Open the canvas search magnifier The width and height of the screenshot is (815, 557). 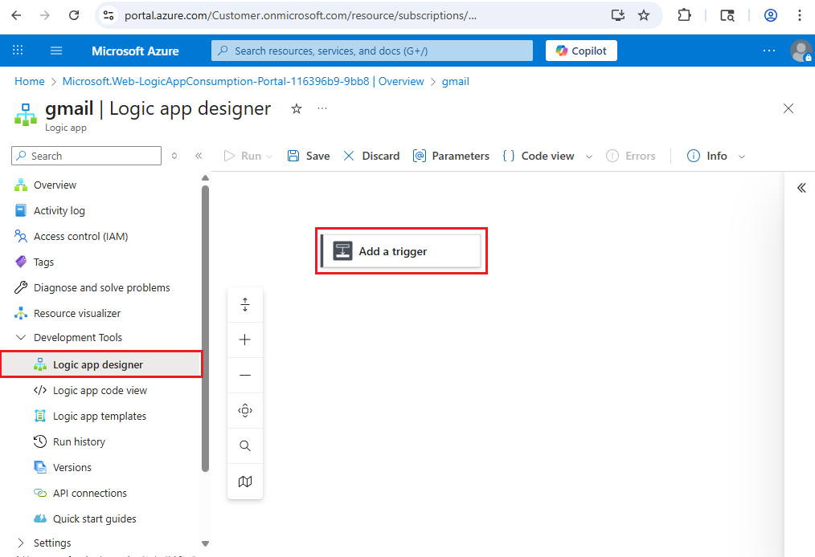pyautogui.click(x=245, y=445)
